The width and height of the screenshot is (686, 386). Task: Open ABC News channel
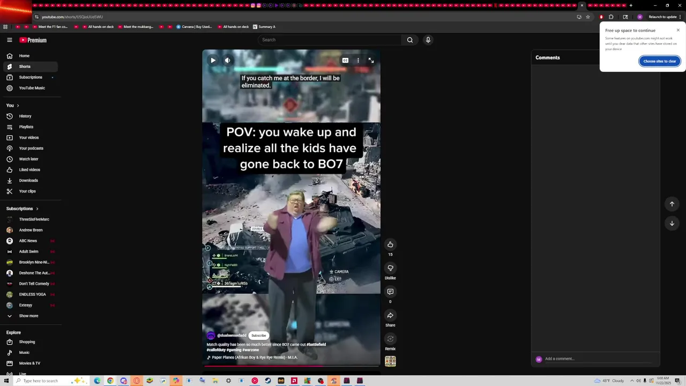tap(31, 241)
